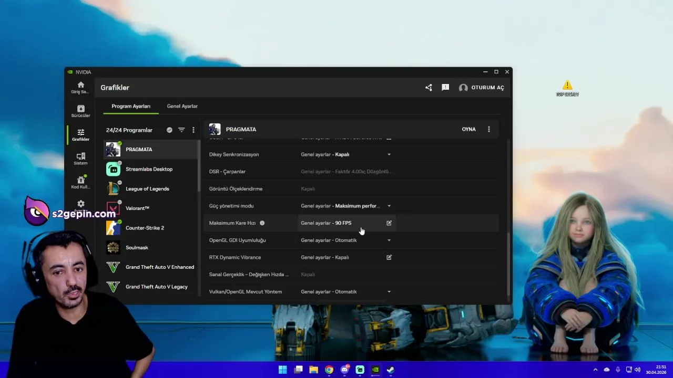Open the Sürücüler drivers section
This screenshot has width=673, height=378.
pos(80,111)
